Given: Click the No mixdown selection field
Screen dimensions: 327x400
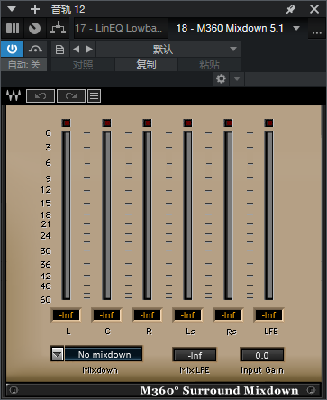Looking at the screenshot, I should point(104,354).
